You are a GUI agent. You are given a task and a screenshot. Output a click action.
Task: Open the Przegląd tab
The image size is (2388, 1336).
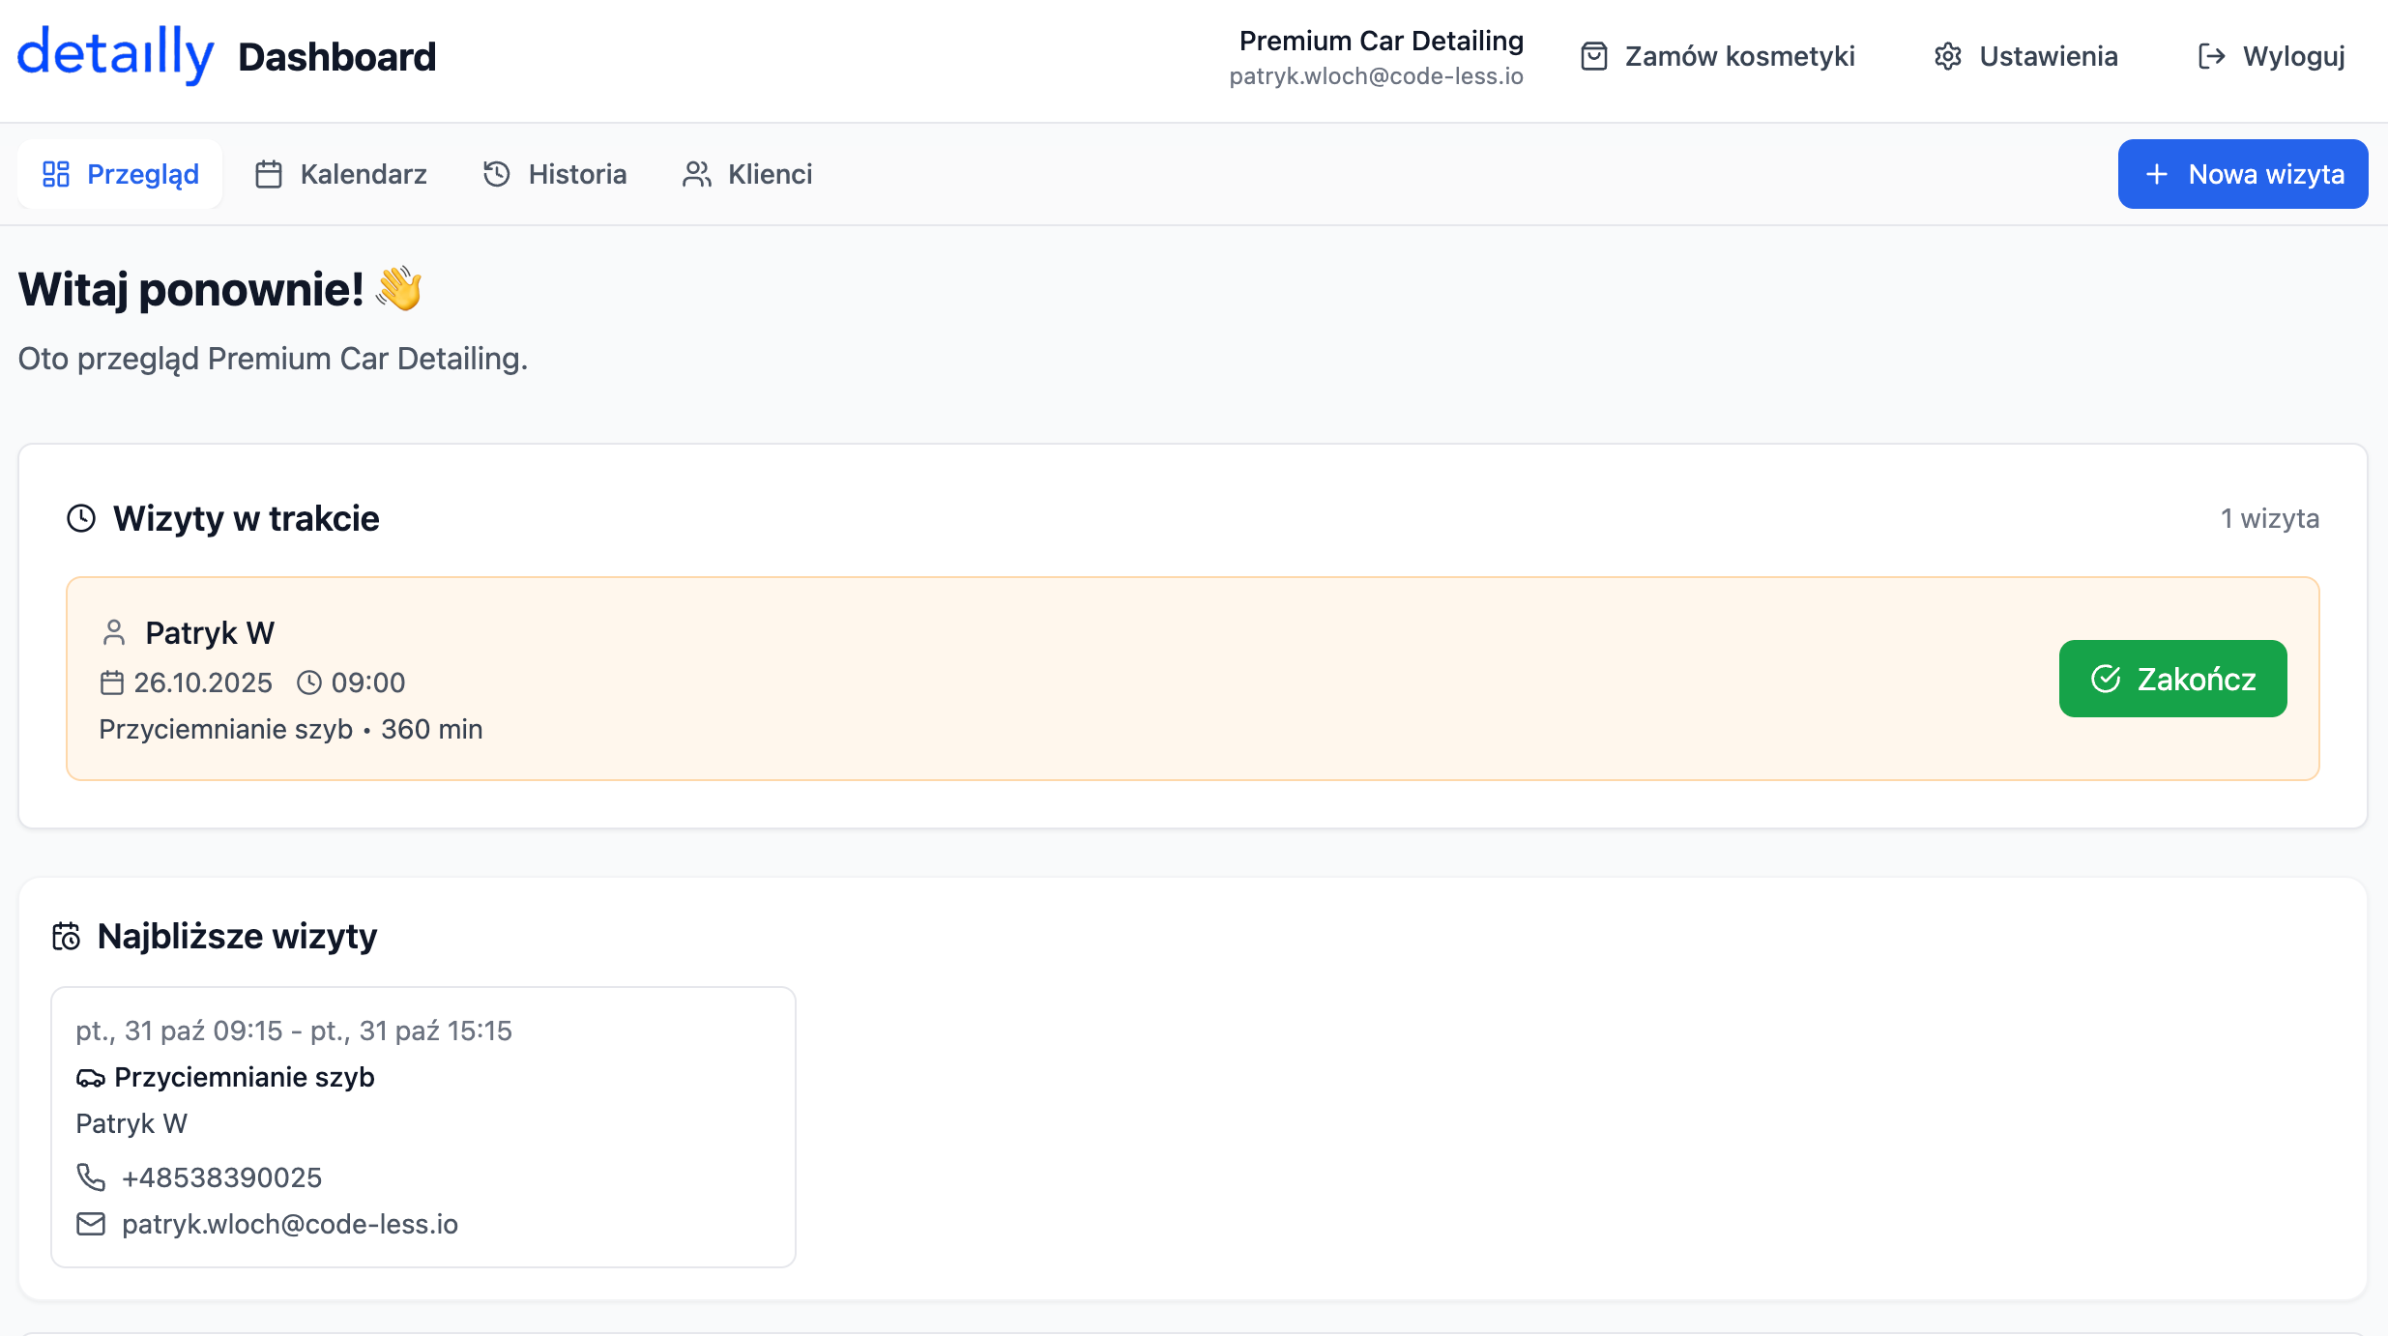121,174
